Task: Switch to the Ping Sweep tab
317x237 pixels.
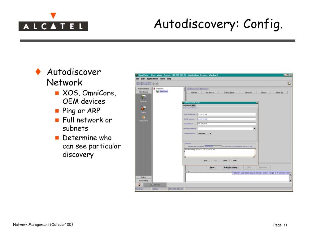Action: tap(187, 106)
